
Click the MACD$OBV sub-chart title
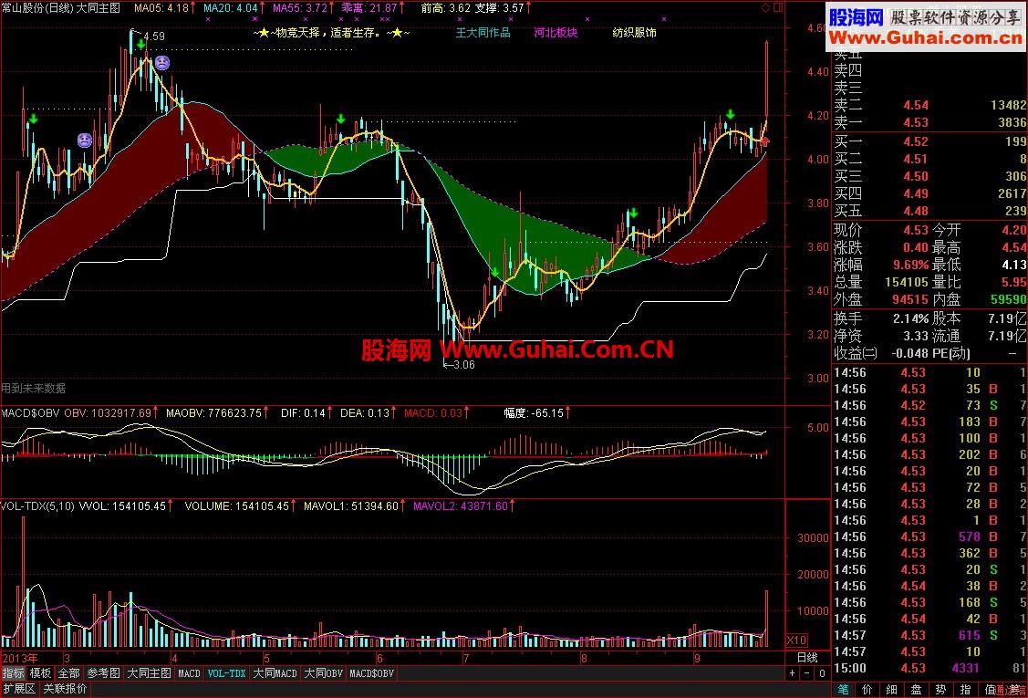pyautogui.click(x=31, y=413)
